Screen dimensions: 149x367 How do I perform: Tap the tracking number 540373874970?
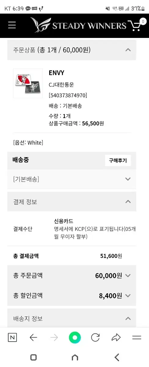68,95
